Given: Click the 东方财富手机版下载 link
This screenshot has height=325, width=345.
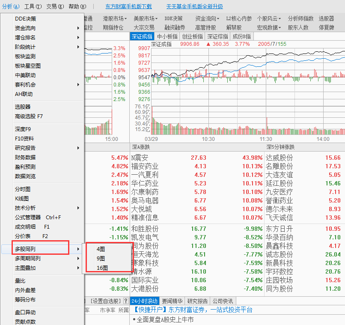Looking at the screenshot, I should tap(128, 6).
